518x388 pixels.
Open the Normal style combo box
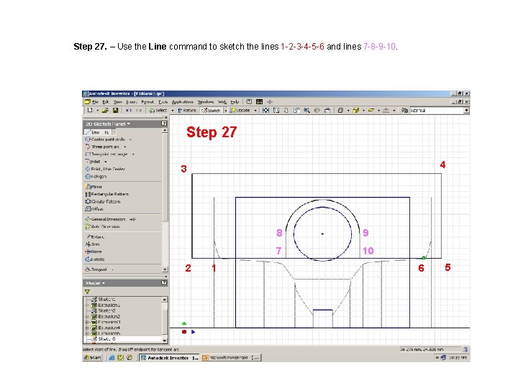440,110
